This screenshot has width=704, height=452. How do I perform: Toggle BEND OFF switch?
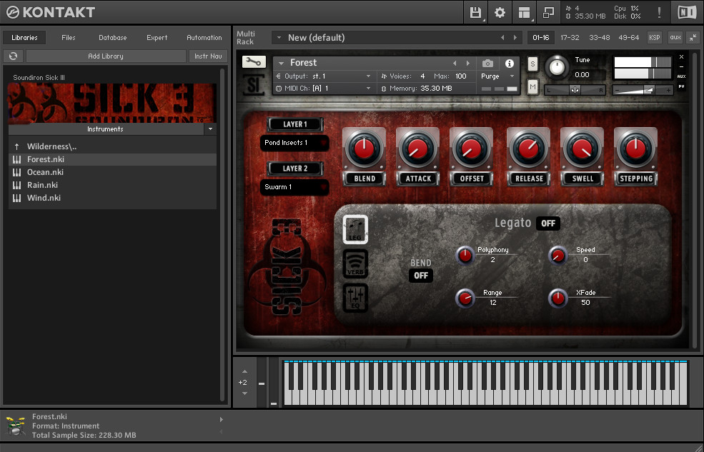[x=421, y=276]
